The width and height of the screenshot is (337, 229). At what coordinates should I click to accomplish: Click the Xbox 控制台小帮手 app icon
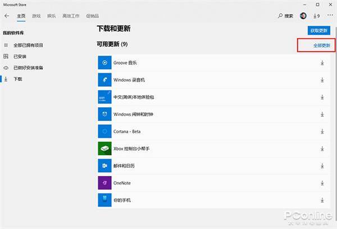(x=106, y=149)
